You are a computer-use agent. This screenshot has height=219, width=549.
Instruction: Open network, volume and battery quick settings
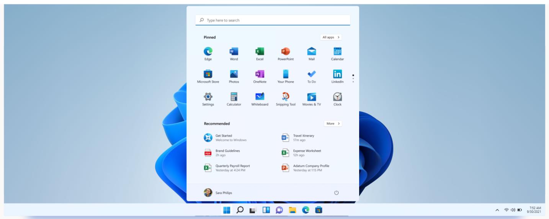[513, 210]
